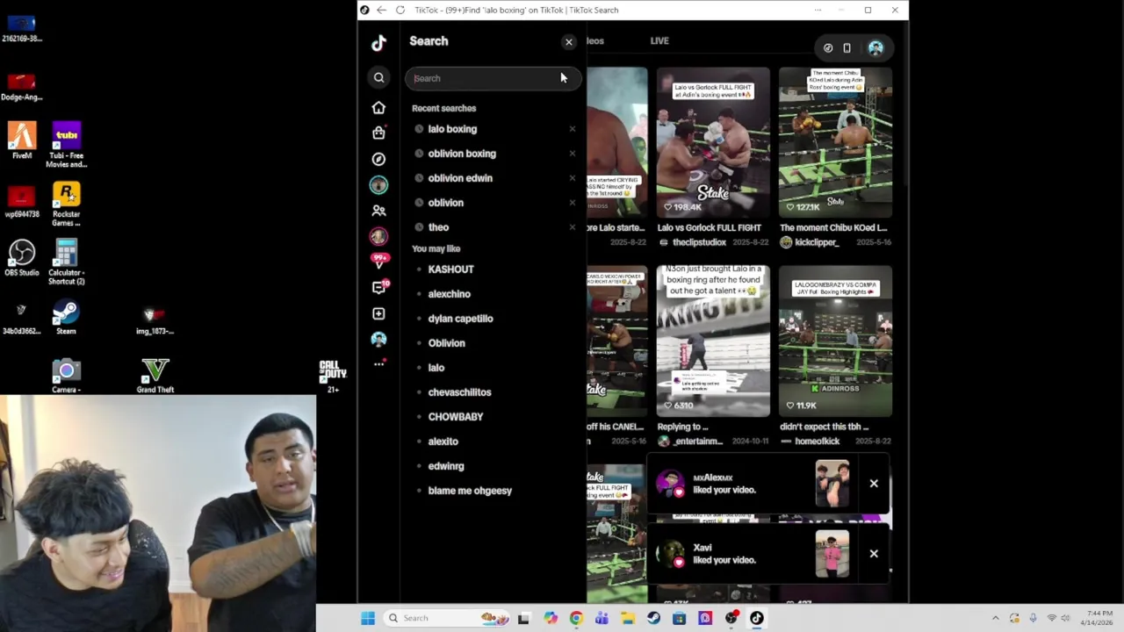Screen dimensions: 1124x632
Task: Open the TikTok Shop bag icon
Action: (x=378, y=133)
